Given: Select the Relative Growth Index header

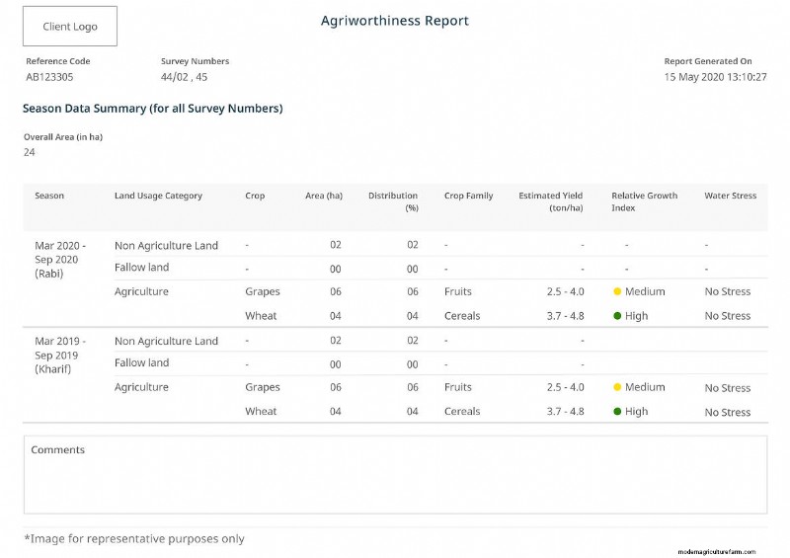Looking at the screenshot, I should (644, 201).
